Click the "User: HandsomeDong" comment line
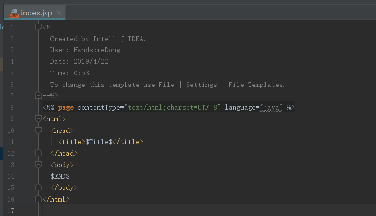The height and width of the screenshot is (216, 376). pos(85,50)
